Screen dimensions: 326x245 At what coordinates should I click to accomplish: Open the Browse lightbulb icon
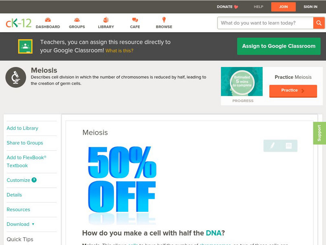coord(164,20)
